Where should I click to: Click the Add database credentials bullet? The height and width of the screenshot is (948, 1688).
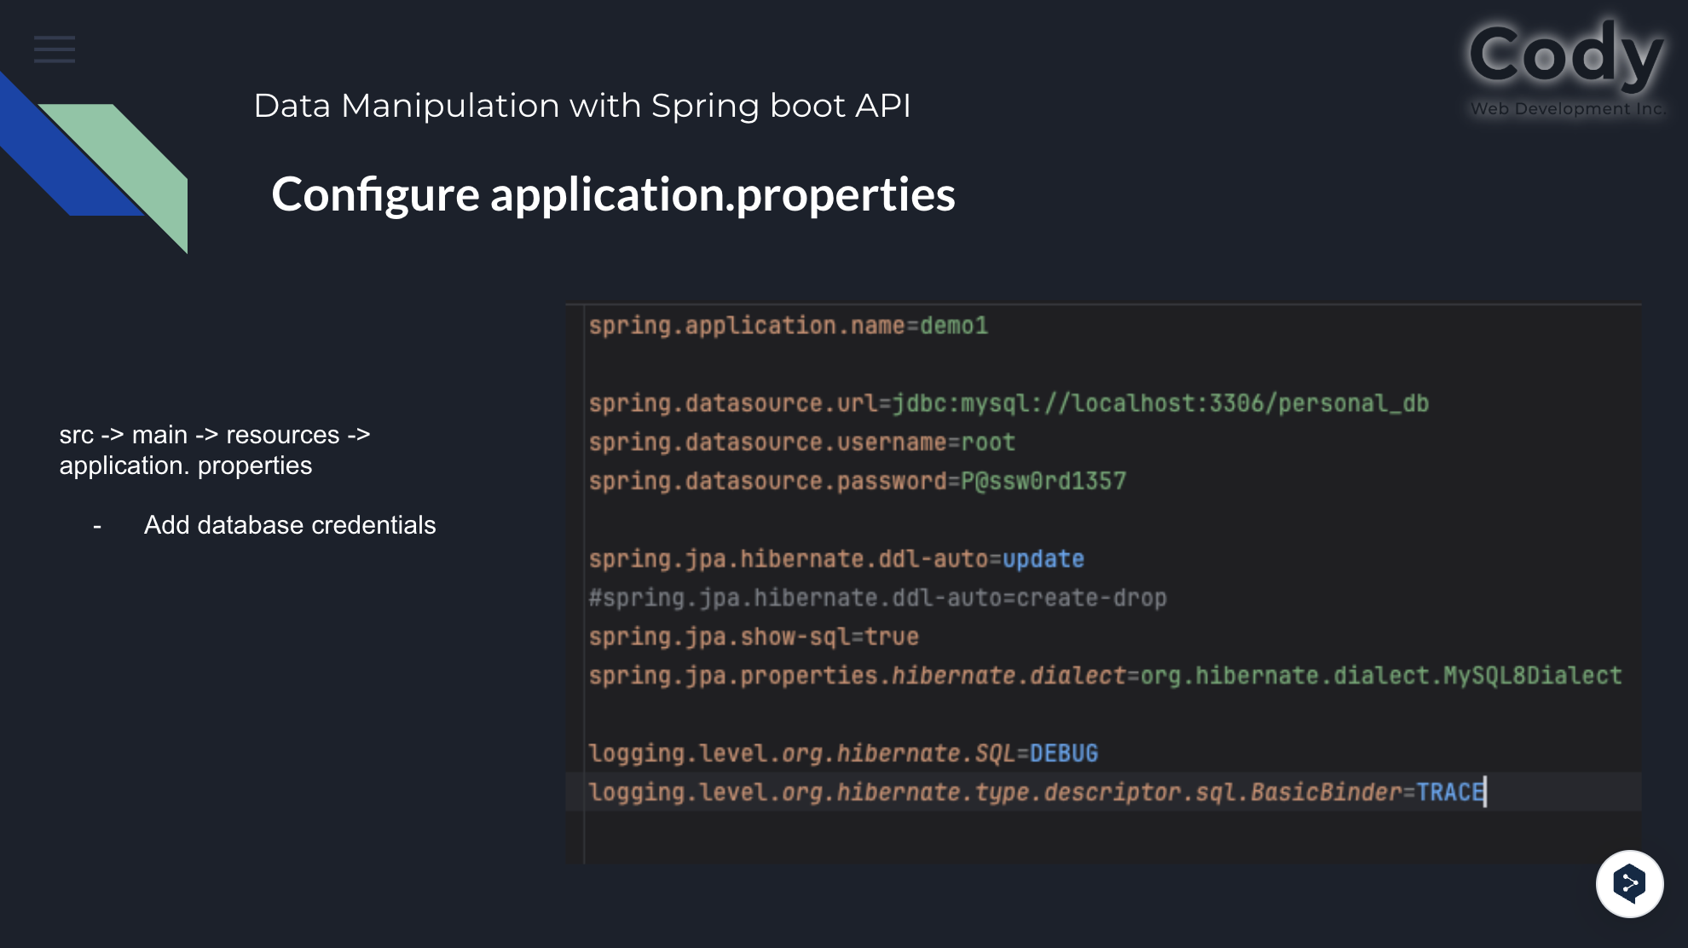click(289, 525)
